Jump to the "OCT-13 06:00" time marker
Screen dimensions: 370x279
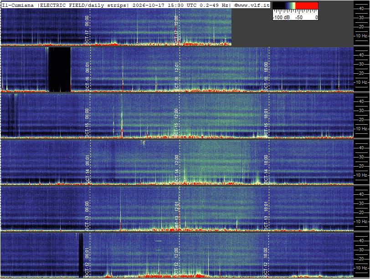[x=87, y=216]
